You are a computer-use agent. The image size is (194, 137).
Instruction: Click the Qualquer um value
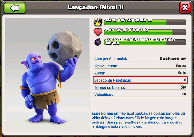173,58
